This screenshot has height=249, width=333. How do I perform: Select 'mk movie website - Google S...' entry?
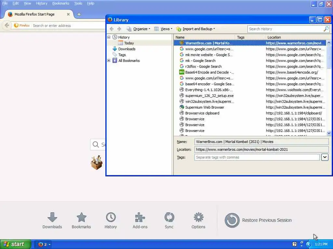[x=250, y=54]
